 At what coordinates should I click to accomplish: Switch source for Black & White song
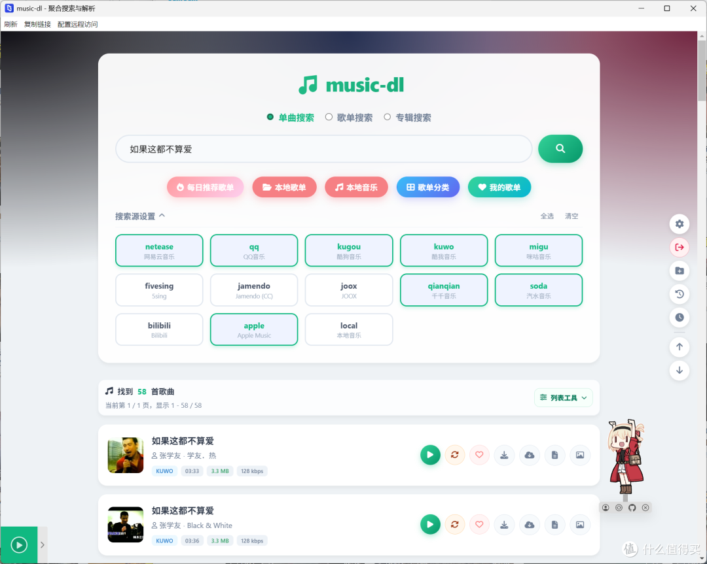454,524
